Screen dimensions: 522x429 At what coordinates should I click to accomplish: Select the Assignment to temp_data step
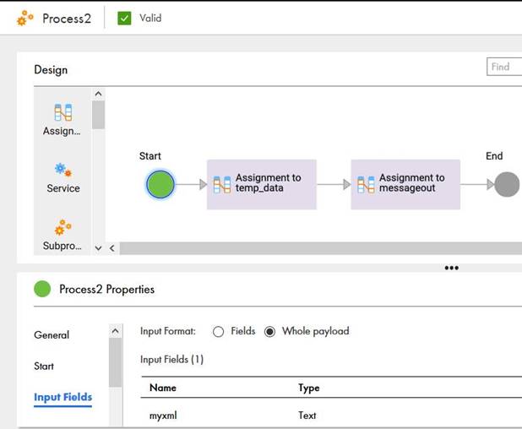tap(262, 184)
